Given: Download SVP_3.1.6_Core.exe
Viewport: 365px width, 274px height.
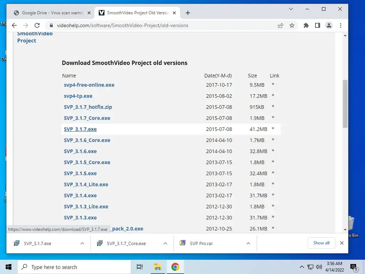Looking at the screenshot, I should [87, 140].
